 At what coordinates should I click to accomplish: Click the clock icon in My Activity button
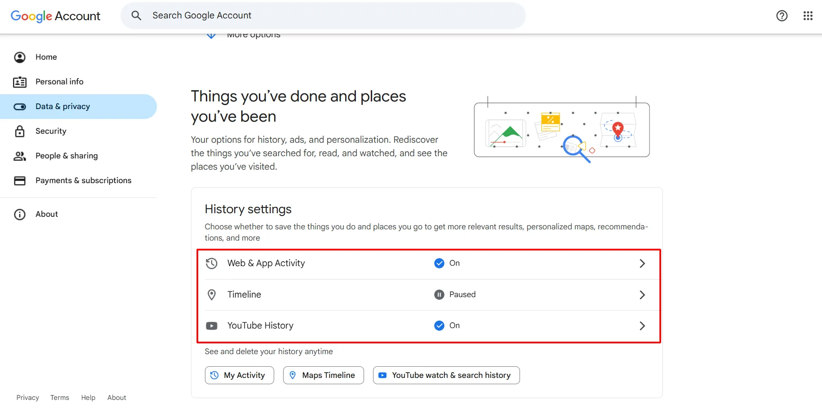214,375
